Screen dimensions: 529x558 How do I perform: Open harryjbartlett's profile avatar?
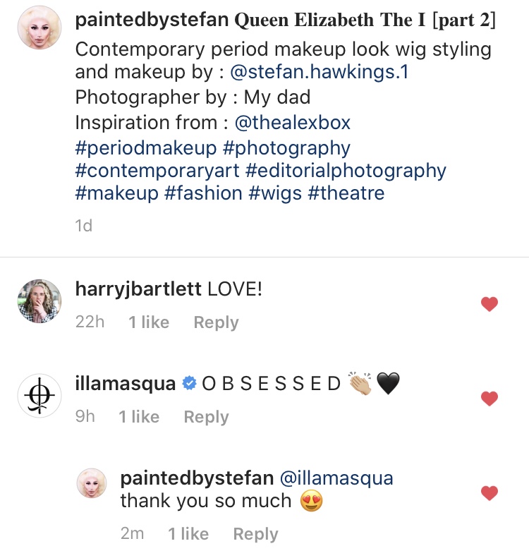tap(39, 301)
